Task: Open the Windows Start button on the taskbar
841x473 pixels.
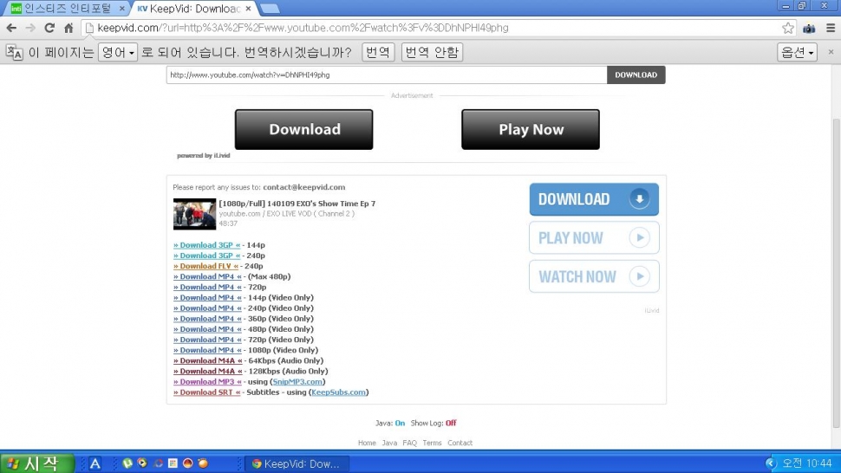Action: (x=33, y=463)
